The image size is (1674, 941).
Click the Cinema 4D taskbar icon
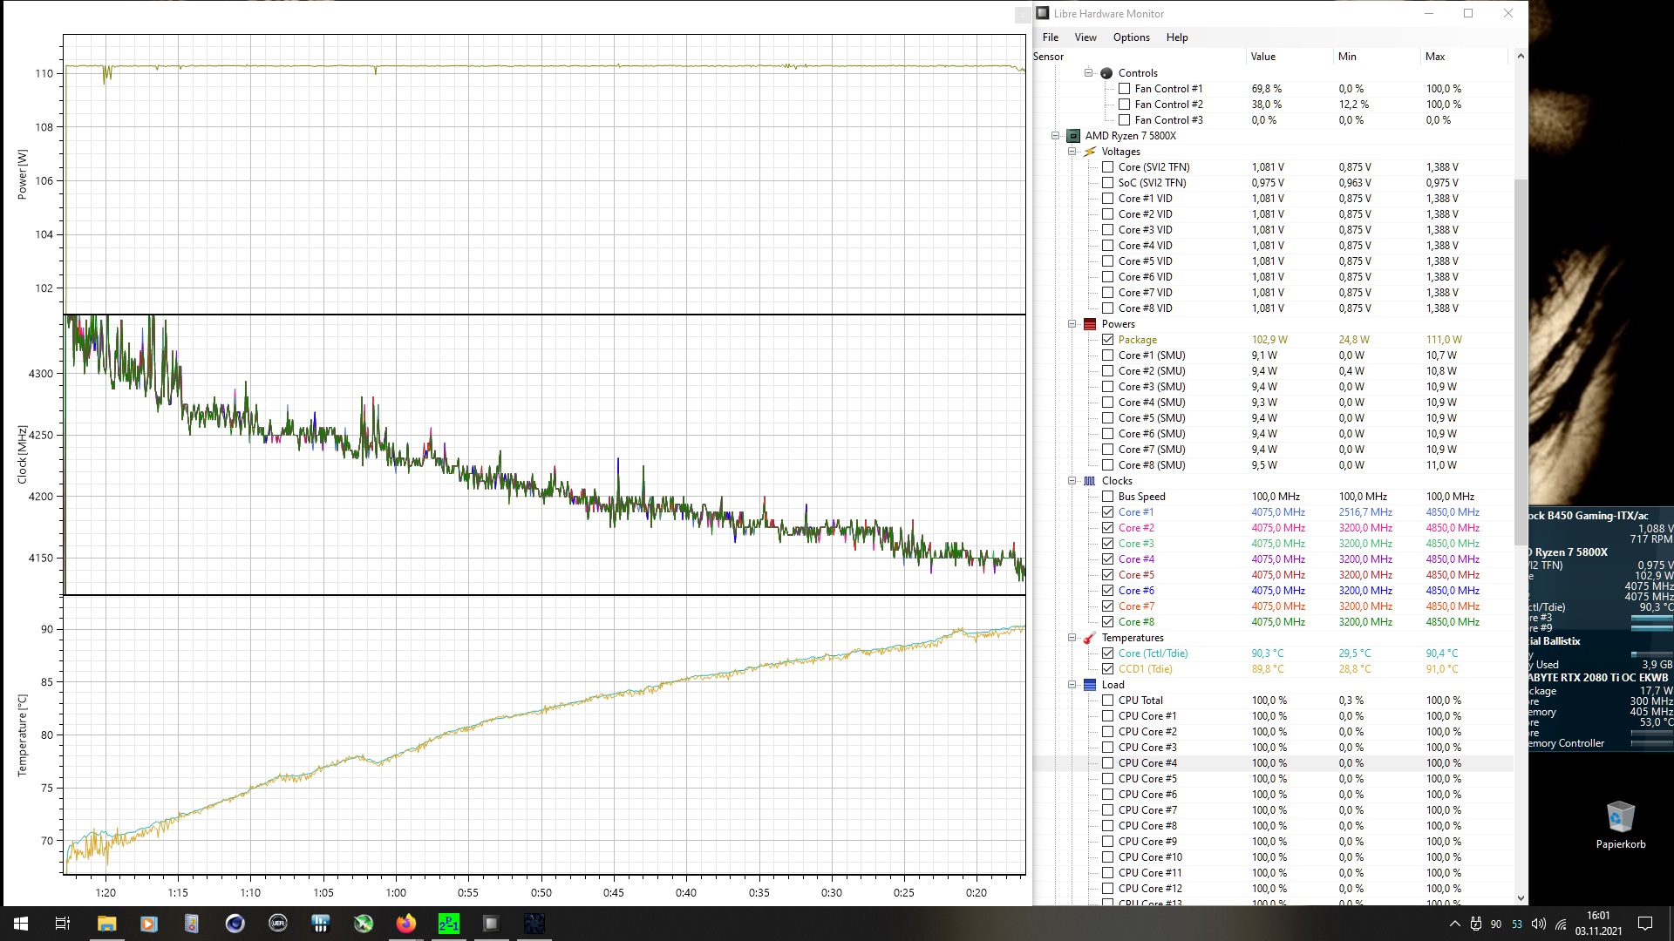click(x=235, y=924)
